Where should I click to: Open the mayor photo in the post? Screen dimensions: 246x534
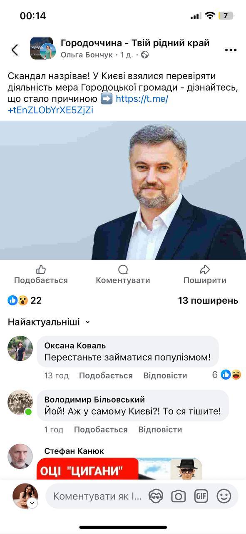coord(123,190)
